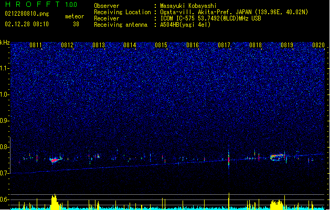Click the 'Receiving antenna' label

pyautogui.click(x=121, y=25)
